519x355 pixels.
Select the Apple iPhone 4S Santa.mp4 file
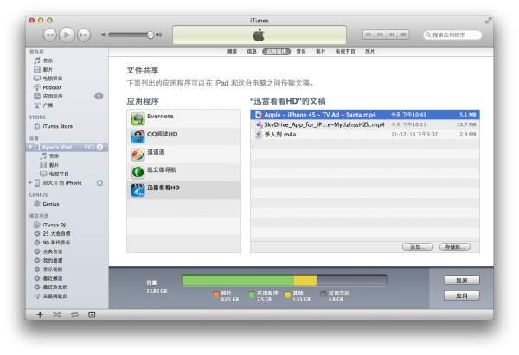(365, 115)
